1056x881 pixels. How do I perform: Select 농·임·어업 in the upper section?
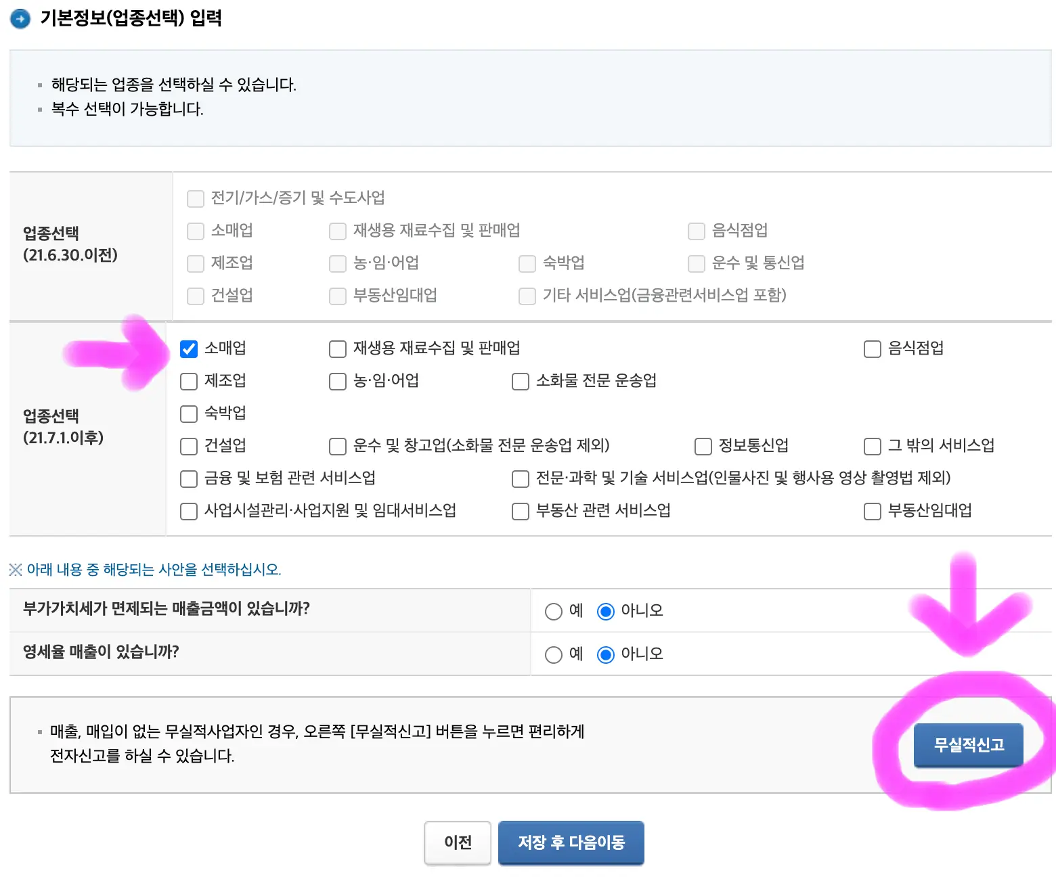tap(337, 263)
